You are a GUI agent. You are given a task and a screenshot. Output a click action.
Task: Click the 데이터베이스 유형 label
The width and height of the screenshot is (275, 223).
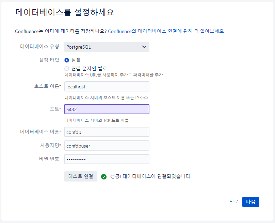point(39,47)
